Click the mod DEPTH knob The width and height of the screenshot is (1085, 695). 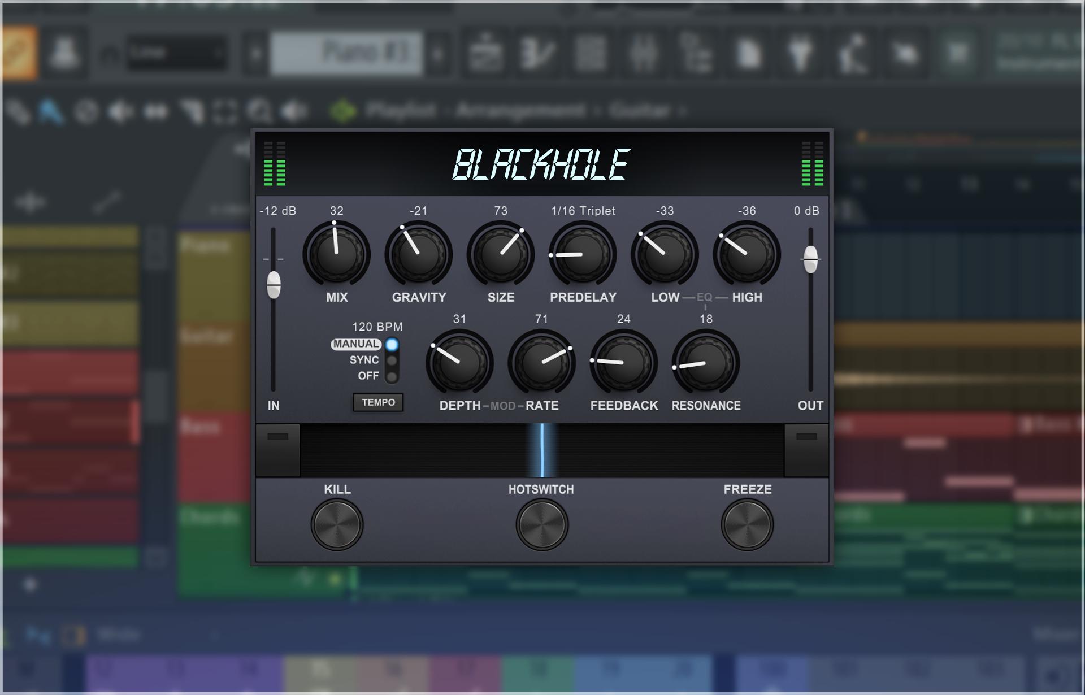point(459,363)
